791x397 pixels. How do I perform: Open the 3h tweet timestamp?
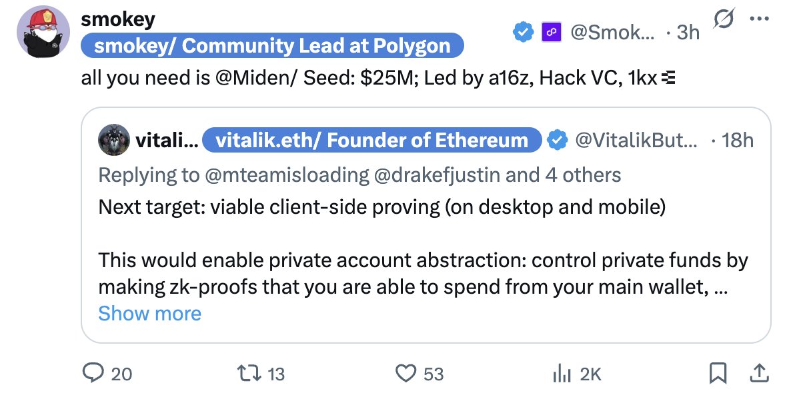[687, 31]
